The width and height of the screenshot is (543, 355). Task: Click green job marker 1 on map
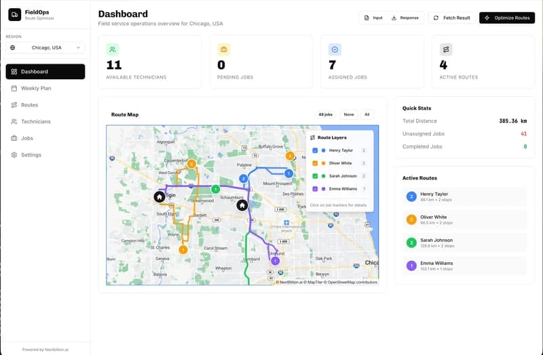(x=215, y=189)
